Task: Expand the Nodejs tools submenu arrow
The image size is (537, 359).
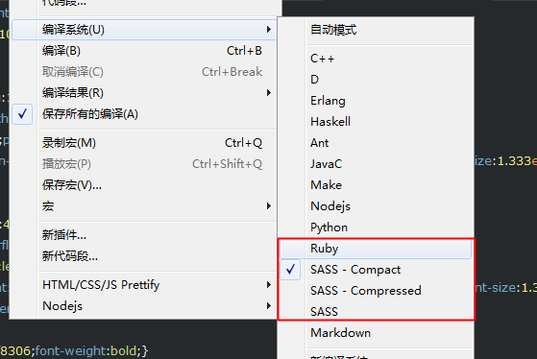Action: pyautogui.click(x=269, y=305)
